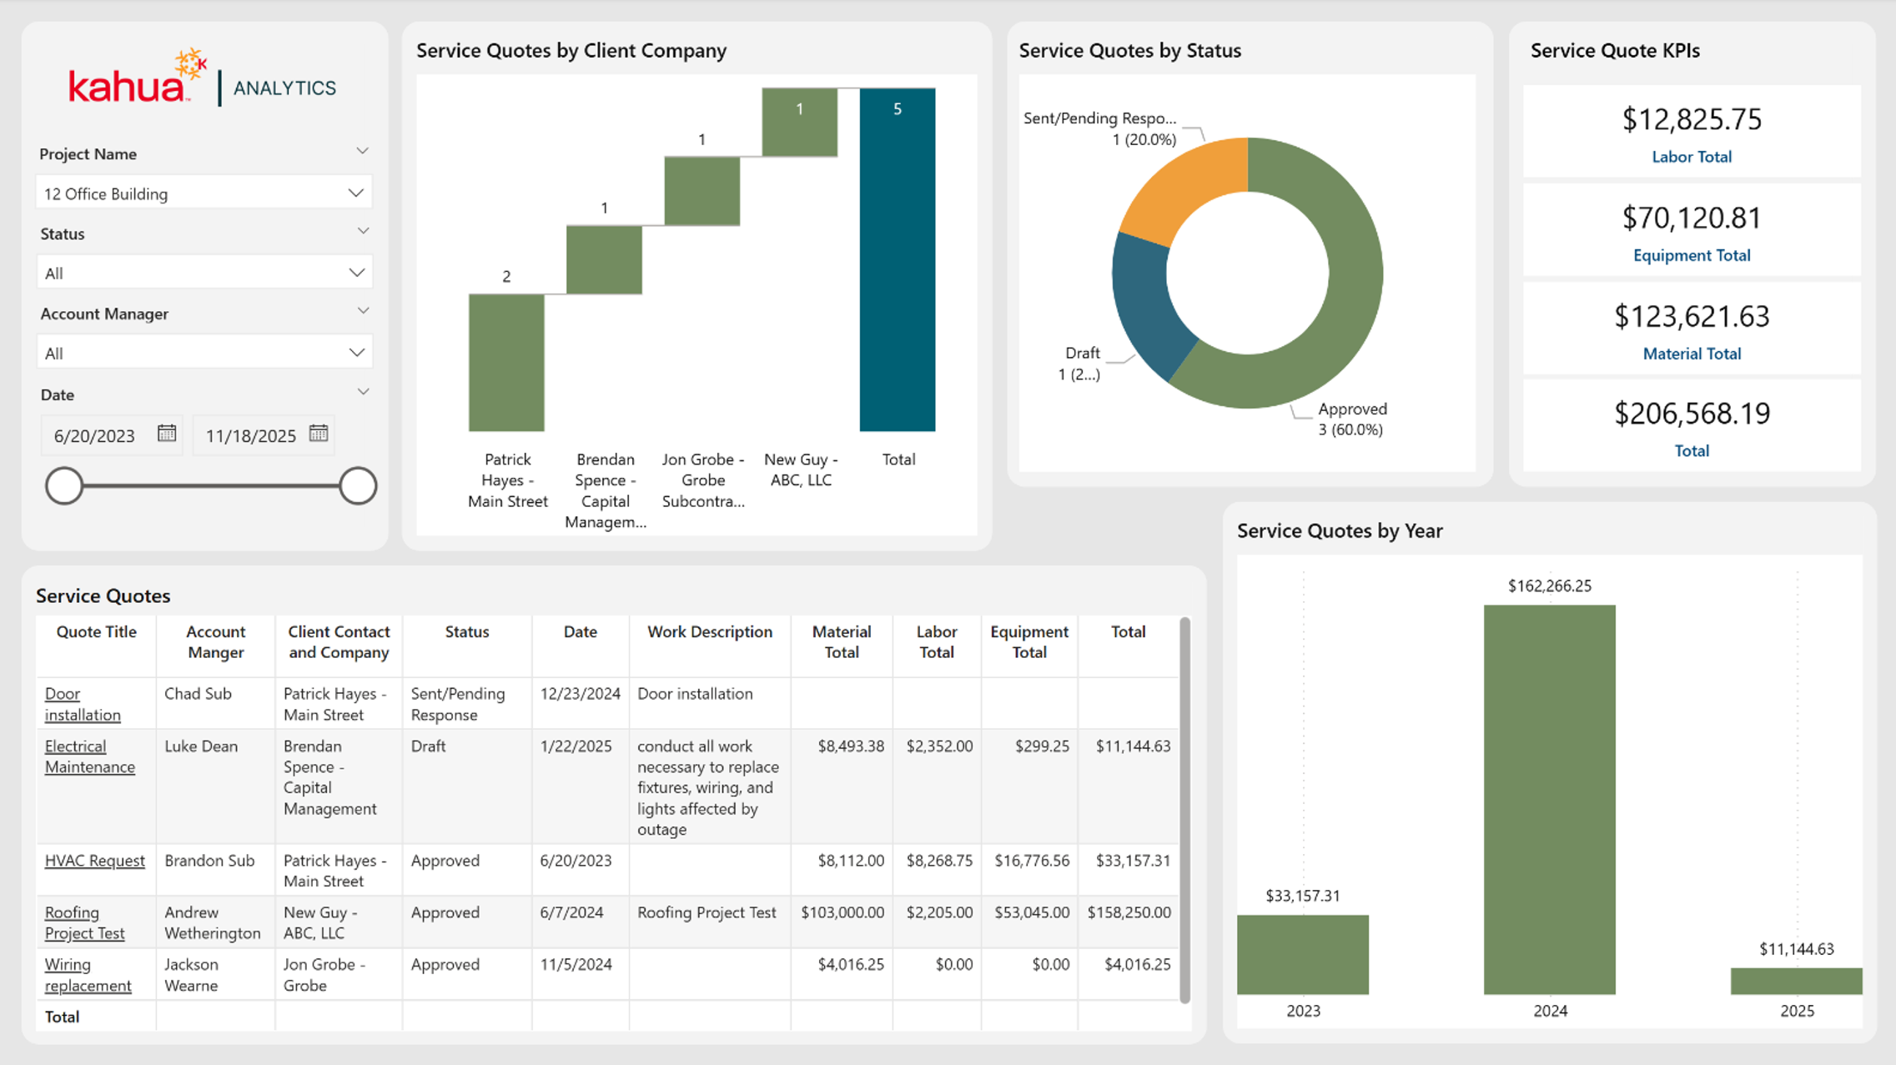Open the Account Manager dropdown set to All

(x=204, y=353)
